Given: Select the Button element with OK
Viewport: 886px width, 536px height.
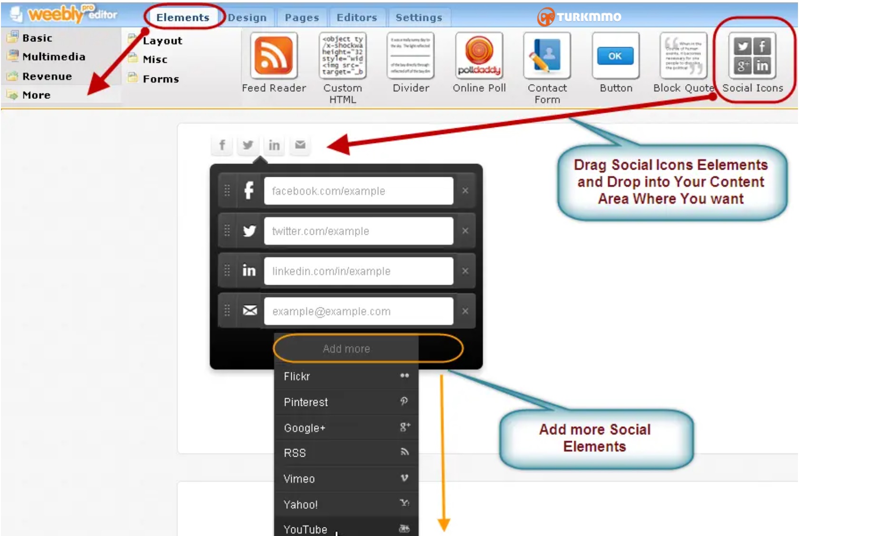Looking at the screenshot, I should point(616,56).
